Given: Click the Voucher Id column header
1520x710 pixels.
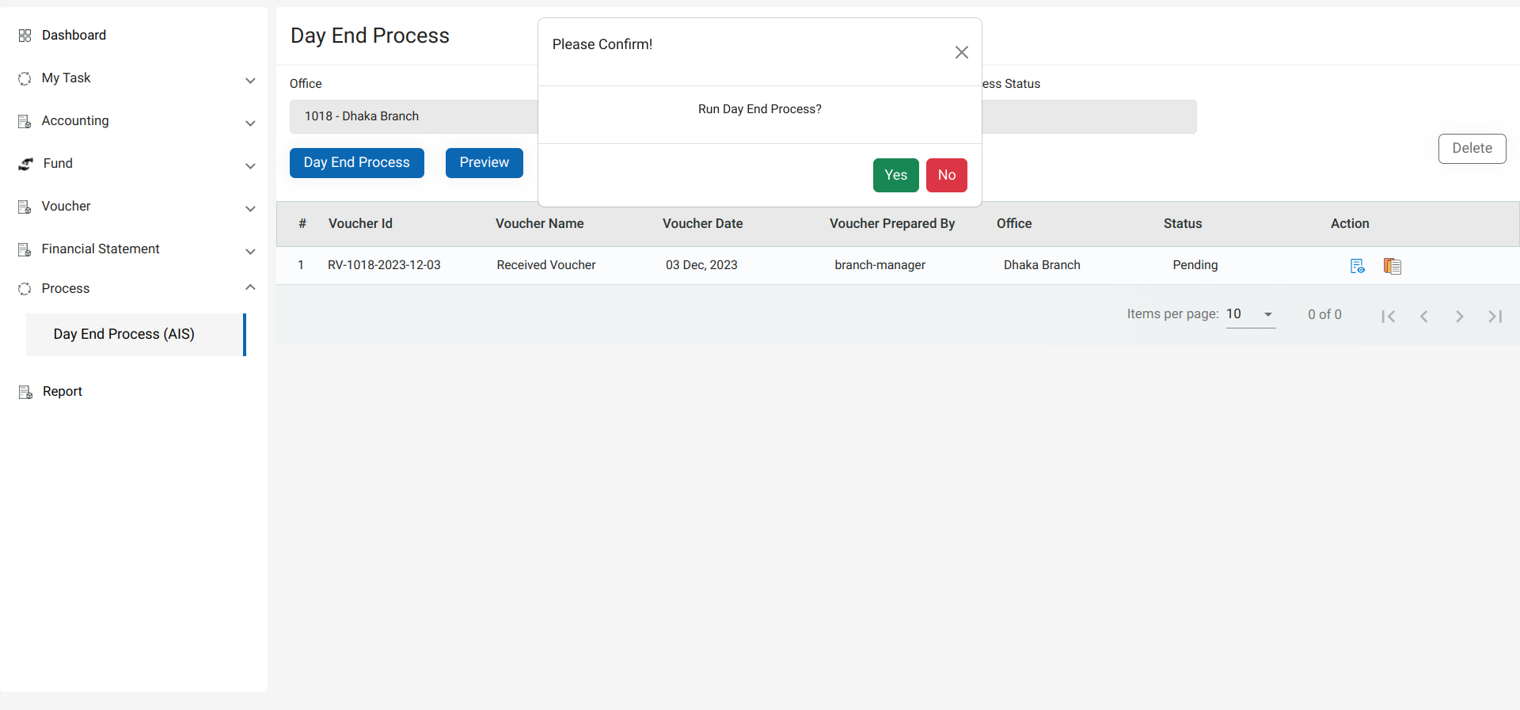Looking at the screenshot, I should point(360,224).
